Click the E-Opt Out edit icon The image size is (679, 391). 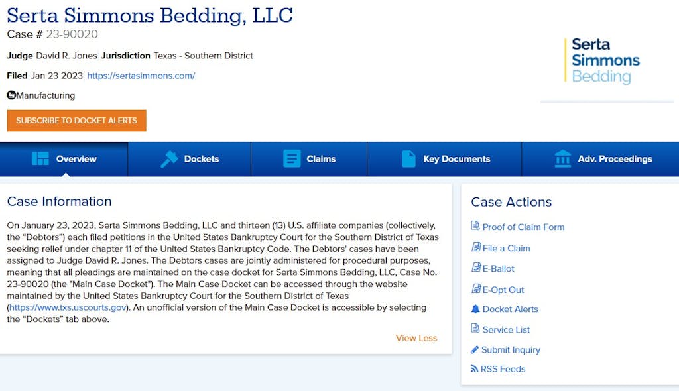click(x=475, y=289)
